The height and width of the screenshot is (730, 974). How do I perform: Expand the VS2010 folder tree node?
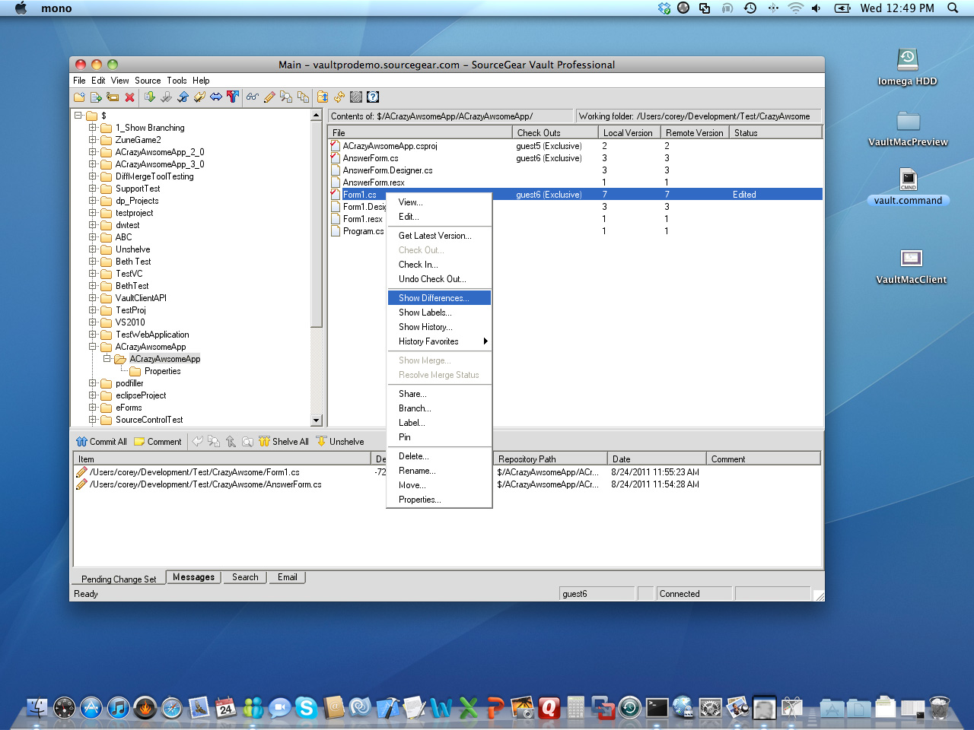click(x=93, y=322)
